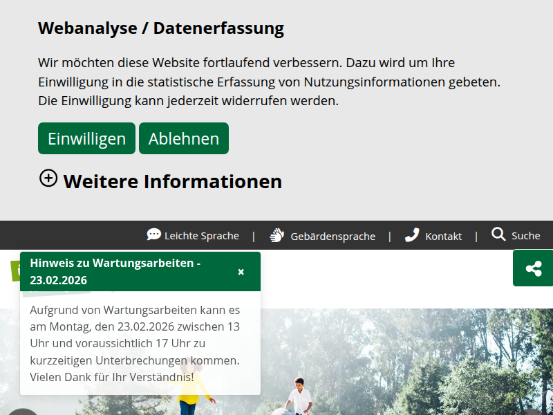Open the green share button
553x415 pixels.
pyautogui.click(x=533, y=268)
